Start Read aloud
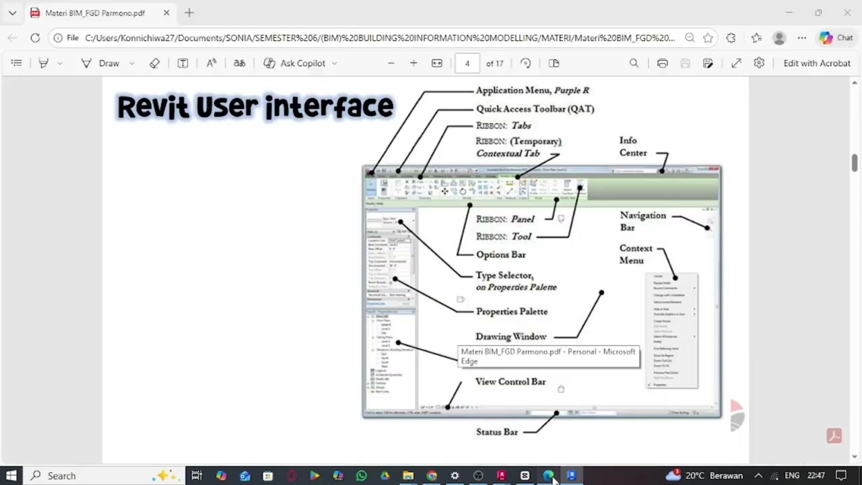This screenshot has height=485, width=862. point(211,63)
